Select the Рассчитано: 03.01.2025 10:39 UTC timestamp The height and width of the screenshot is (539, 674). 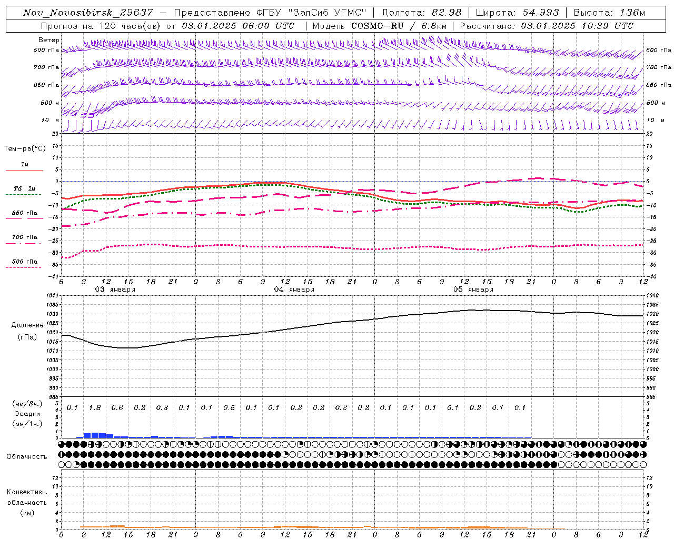(547, 26)
